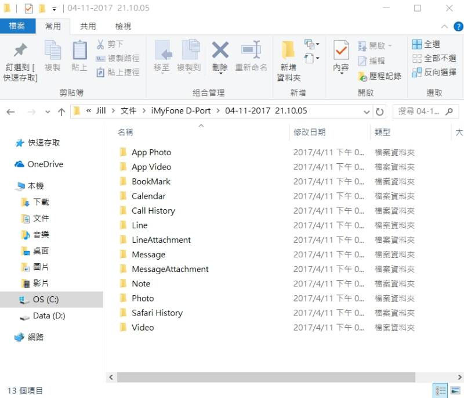Image resolution: width=464 pixels, height=398 pixels.
Task: Sort by the 類型 column header
Action: click(x=382, y=132)
